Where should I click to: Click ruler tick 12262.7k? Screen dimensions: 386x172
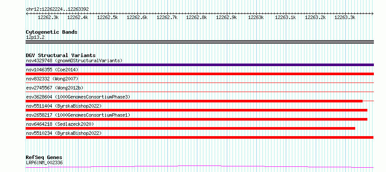click(167, 17)
